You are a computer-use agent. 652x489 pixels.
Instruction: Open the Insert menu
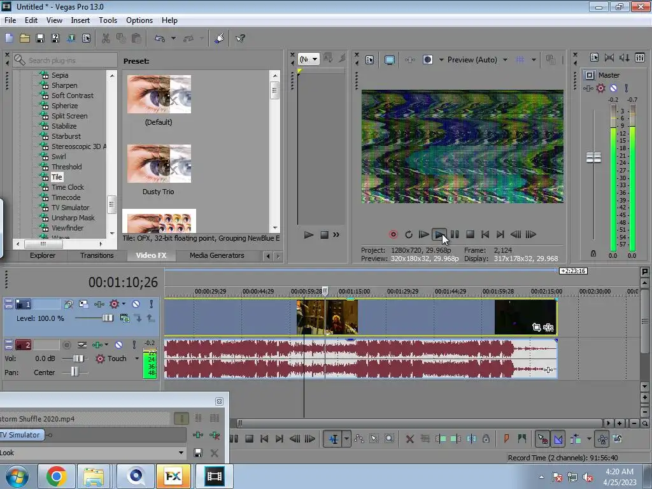pos(80,20)
